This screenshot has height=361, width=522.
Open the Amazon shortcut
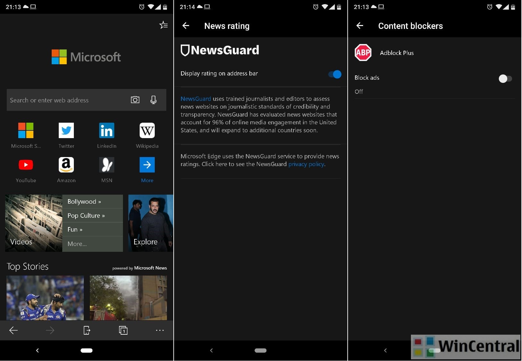(66, 165)
